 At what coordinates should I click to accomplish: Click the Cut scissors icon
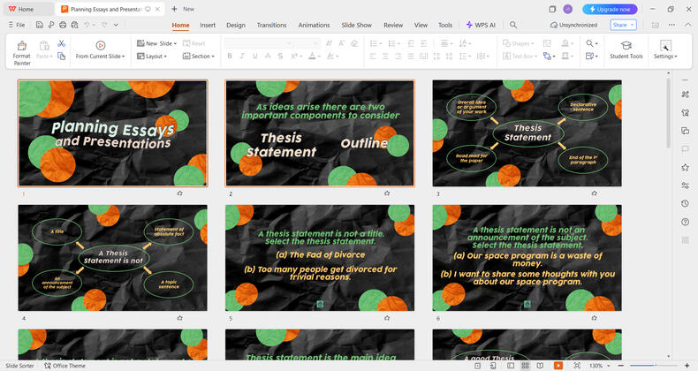tap(62, 43)
